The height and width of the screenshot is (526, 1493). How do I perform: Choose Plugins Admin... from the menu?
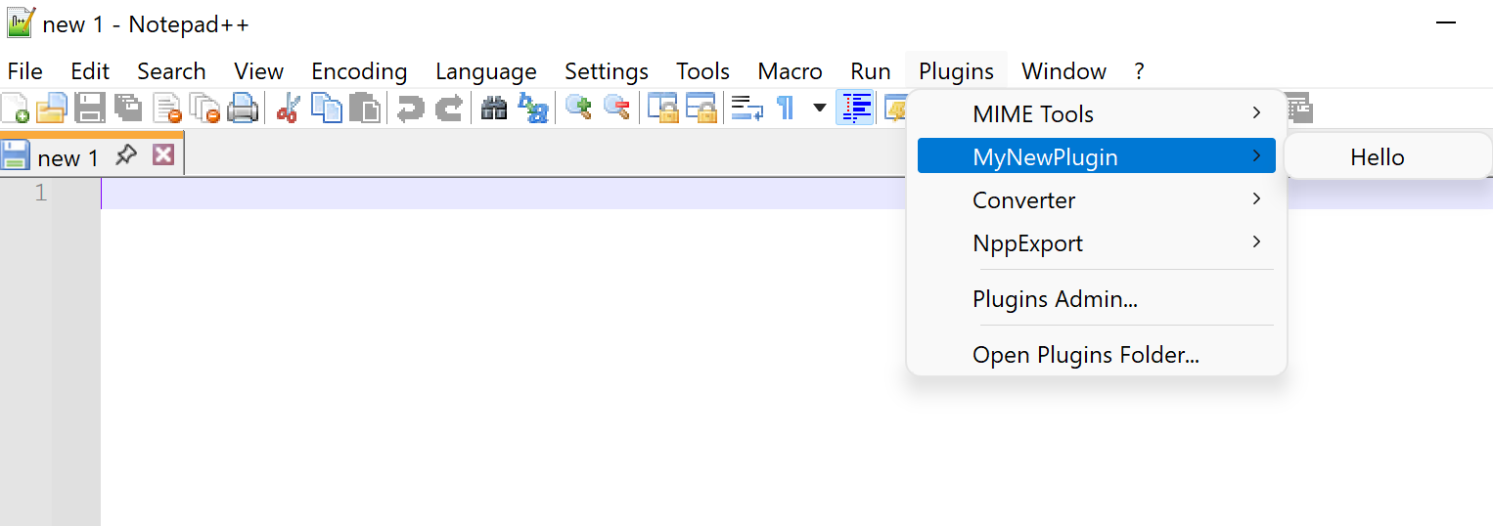1097,299
